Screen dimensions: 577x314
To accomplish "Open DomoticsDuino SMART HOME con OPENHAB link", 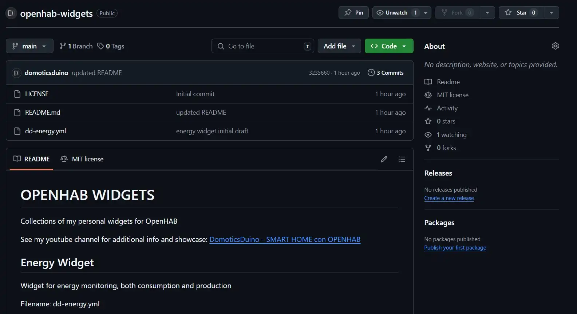I will [x=285, y=239].
